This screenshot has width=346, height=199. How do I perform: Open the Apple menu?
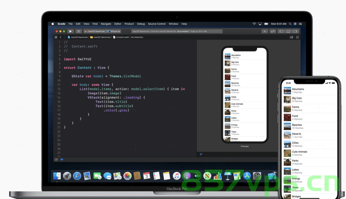[52, 24]
